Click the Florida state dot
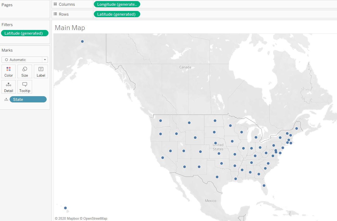337x221 pixels. click(264, 186)
